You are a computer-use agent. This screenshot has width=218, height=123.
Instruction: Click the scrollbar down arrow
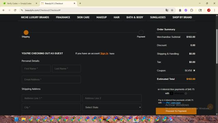click(217, 114)
